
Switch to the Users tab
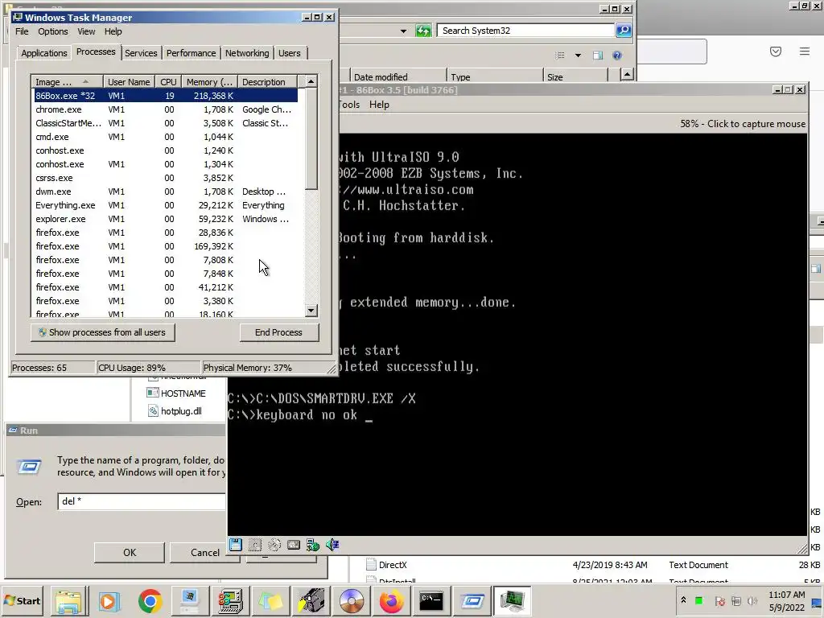(290, 53)
